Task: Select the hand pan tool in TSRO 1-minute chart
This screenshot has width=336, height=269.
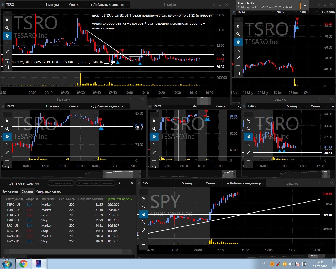Action: coord(7,36)
